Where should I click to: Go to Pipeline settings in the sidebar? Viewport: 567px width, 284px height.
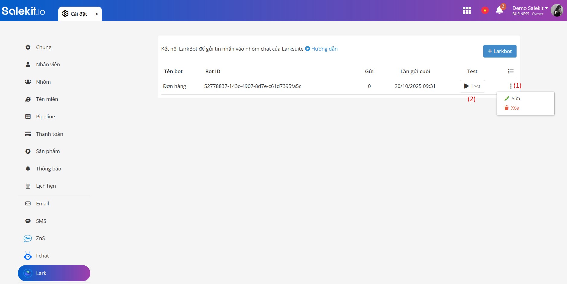[x=45, y=117]
